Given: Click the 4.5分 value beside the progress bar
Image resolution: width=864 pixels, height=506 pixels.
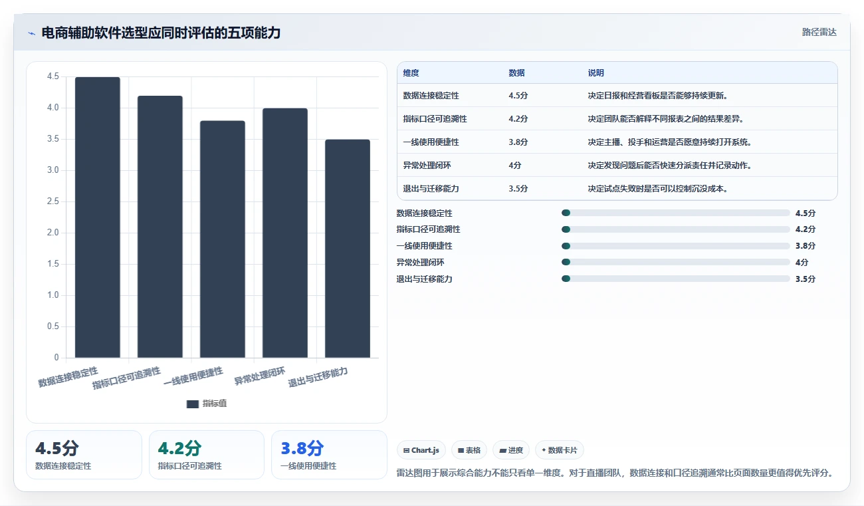Looking at the screenshot, I should coord(806,213).
